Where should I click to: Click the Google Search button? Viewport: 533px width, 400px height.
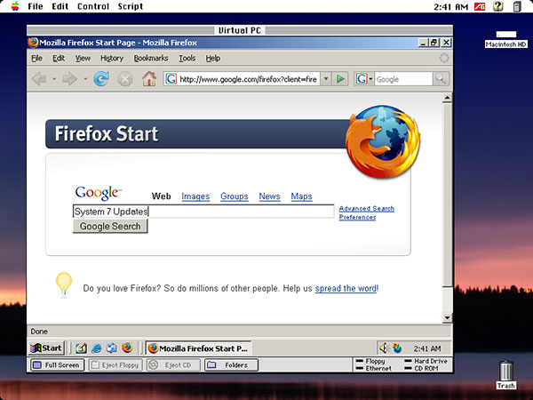(x=110, y=226)
